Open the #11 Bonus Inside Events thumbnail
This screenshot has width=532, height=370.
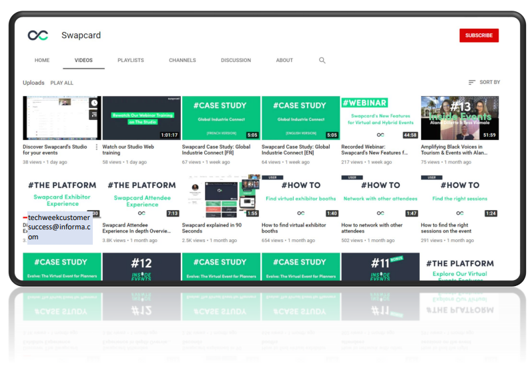point(380,267)
